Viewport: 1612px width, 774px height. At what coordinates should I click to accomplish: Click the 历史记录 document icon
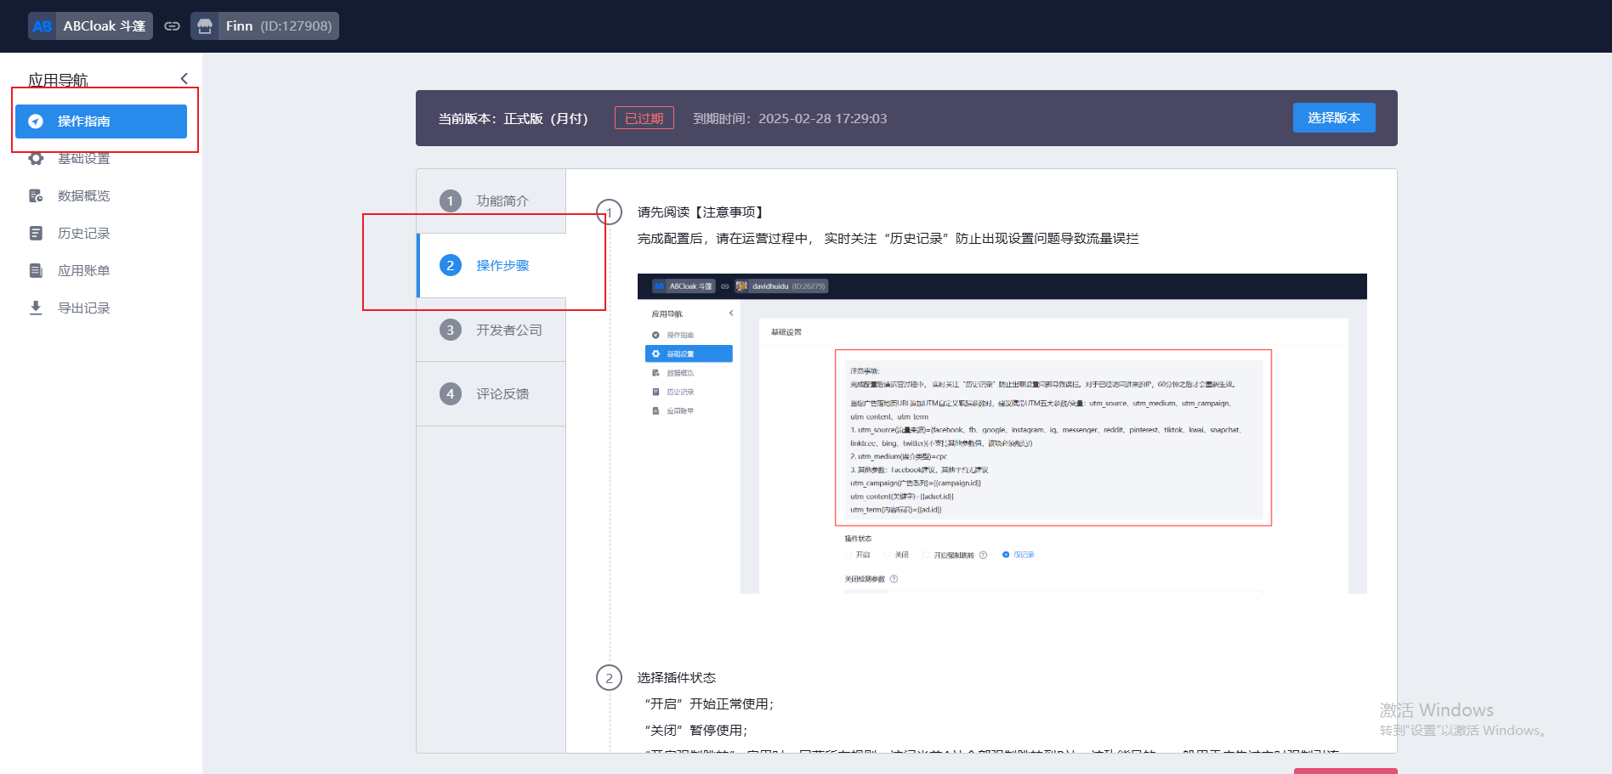point(36,234)
